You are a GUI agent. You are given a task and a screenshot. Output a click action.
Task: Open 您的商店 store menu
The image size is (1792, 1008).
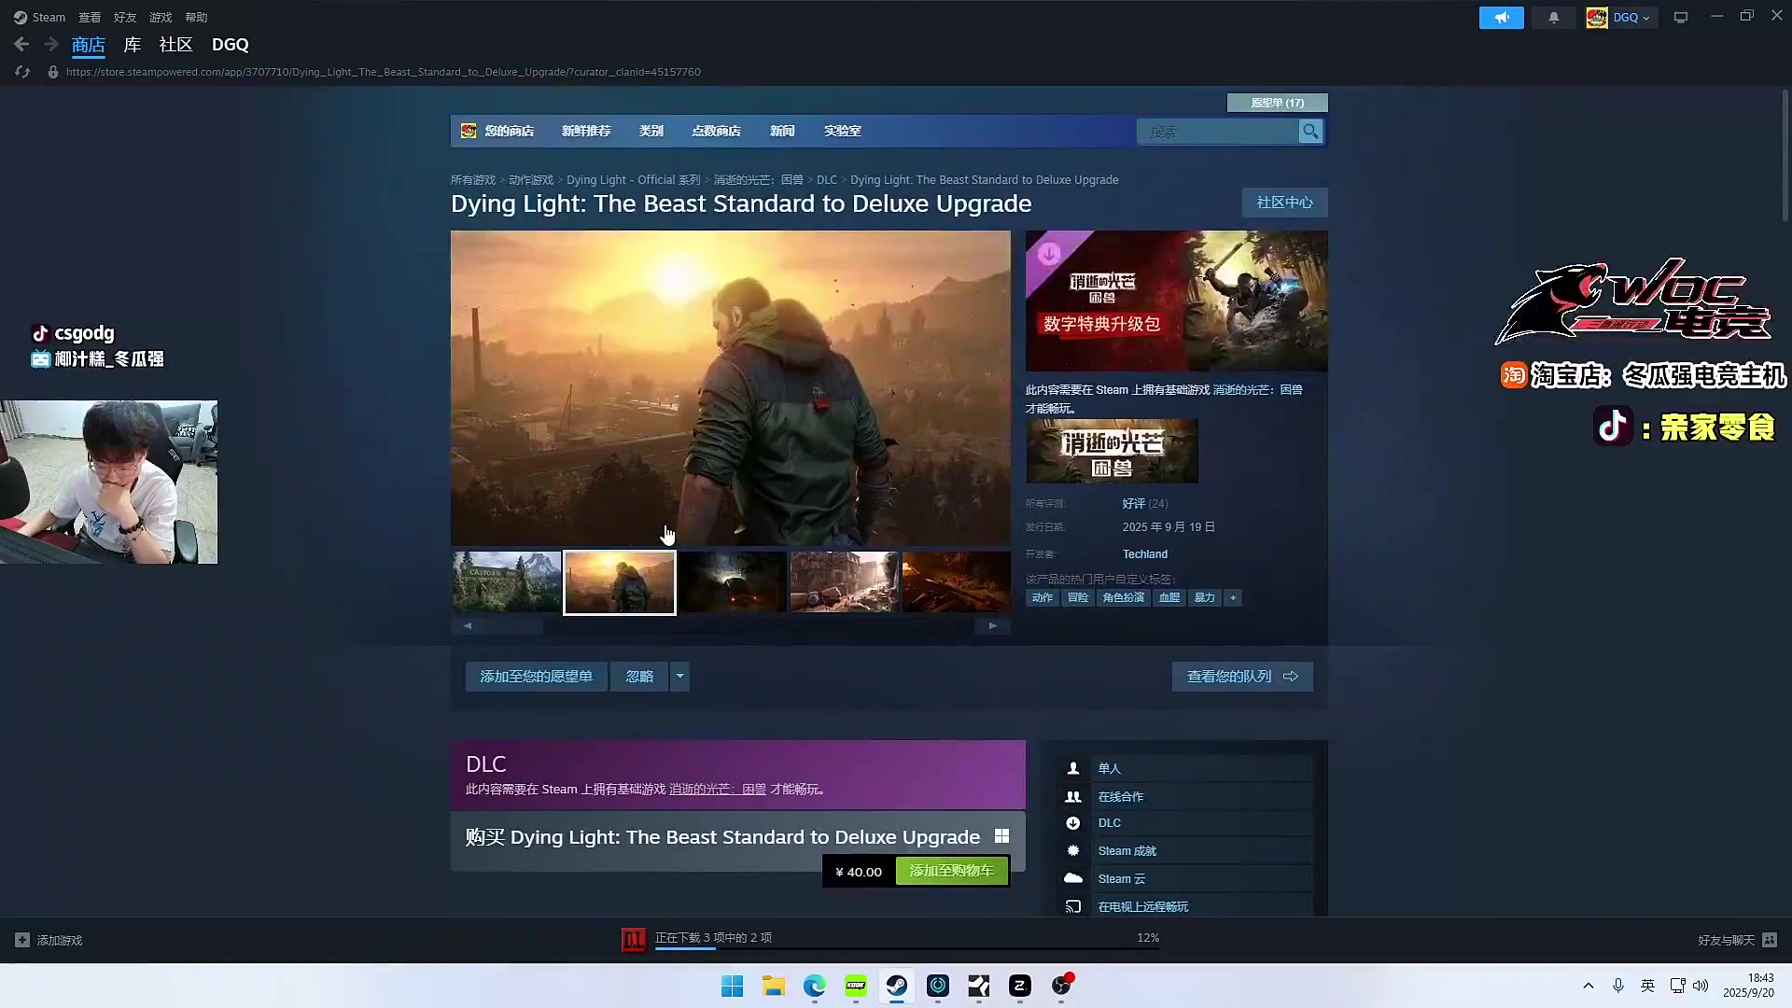tap(509, 132)
